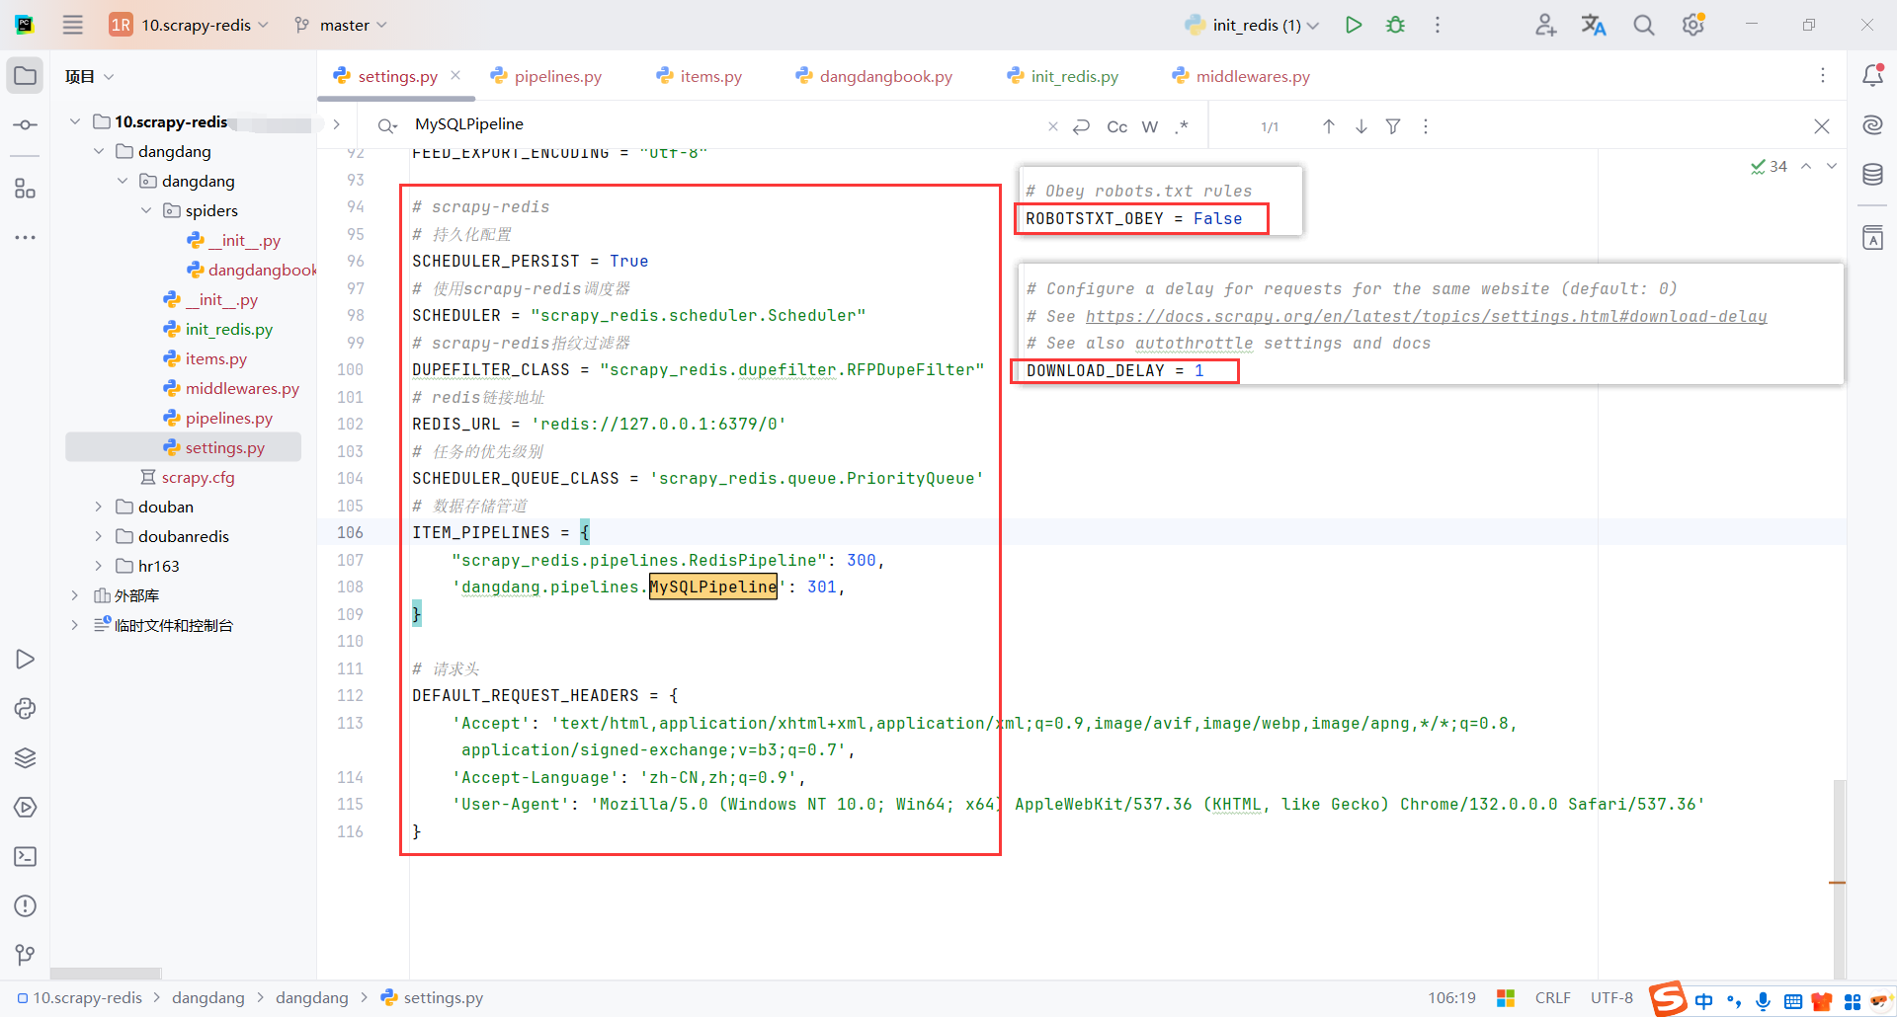The width and height of the screenshot is (1897, 1017).
Task: Toggle whole Words search option
Action: pyautogui.click(x=1150, y=126)
